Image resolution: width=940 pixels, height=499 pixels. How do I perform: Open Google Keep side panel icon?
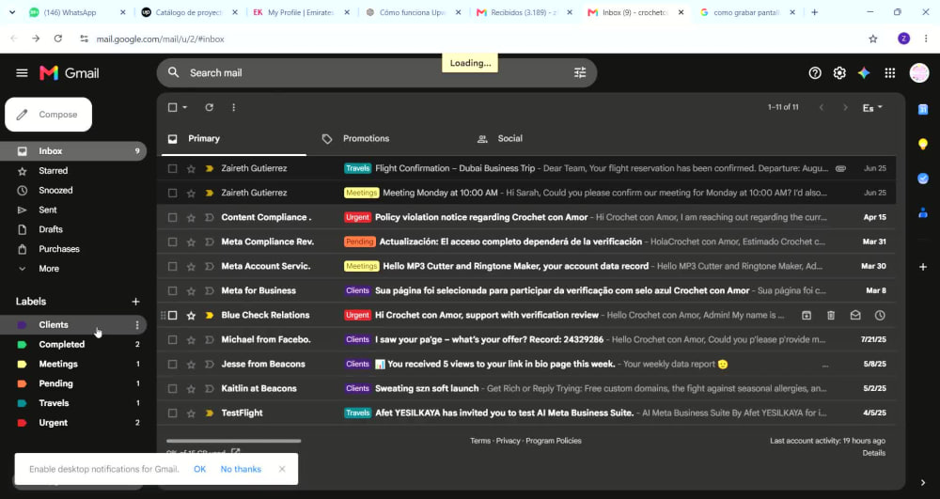point(923,144)
